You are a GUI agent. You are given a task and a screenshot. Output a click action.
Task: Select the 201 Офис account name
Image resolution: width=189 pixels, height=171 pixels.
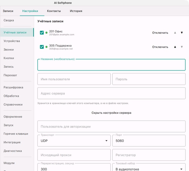(x=56, y=31)
